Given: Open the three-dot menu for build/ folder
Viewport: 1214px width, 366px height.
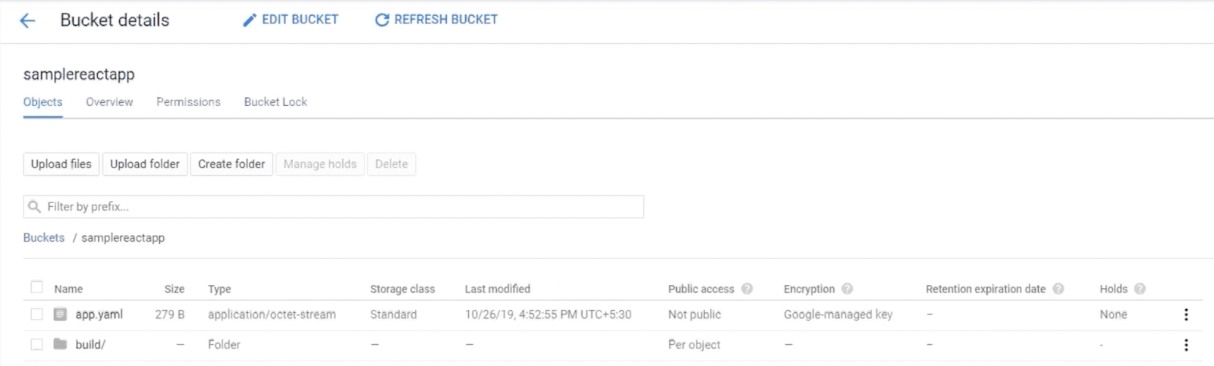Looking at the screenshot, I should tap(1186, 345).
